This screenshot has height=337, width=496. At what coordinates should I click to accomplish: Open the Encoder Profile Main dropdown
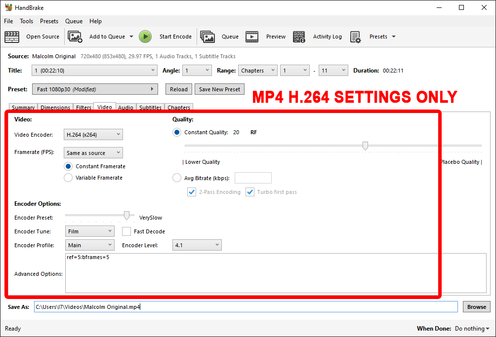pyautogui.click(x=90, y=245)
